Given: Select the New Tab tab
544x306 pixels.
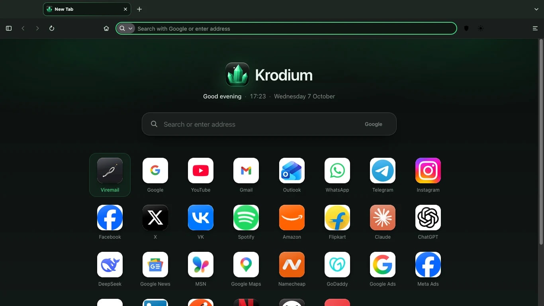Looking at the screenshot, I should pyautogui.click(x=87, y=9).
